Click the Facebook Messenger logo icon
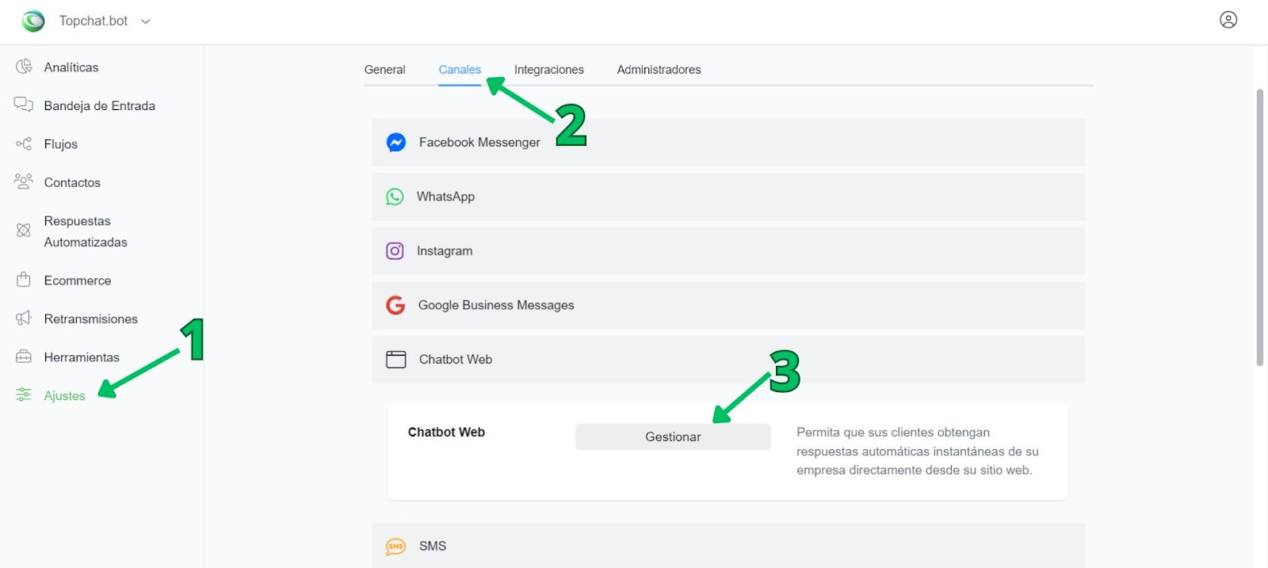The height and width of the screenshot is (568, 1268). 396,142
